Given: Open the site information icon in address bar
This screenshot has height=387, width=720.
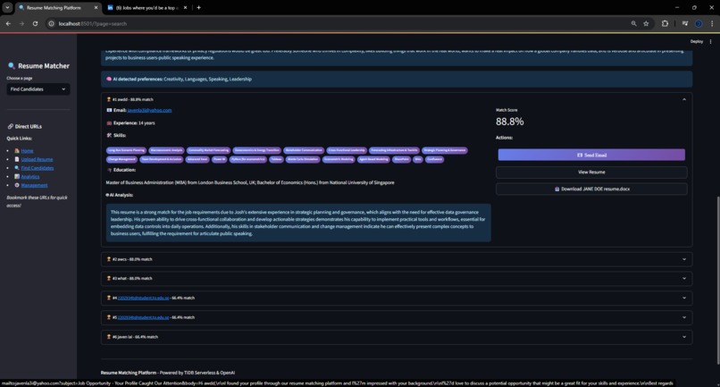Looking at the screenshot, I should point(52,23).
